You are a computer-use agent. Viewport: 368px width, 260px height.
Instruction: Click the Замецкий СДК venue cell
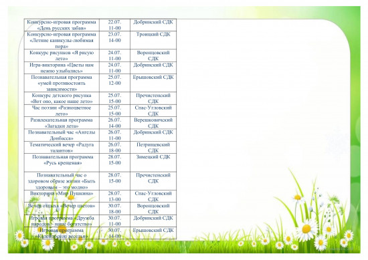pos(153,162)
